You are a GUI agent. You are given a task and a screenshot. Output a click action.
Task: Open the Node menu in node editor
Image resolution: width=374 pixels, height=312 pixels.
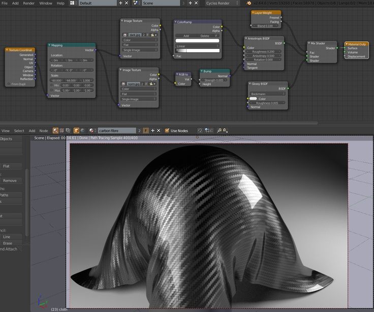pyautogui.click(x=44, y=131)
